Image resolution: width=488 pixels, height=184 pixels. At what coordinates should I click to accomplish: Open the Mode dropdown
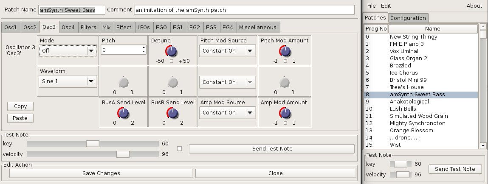(68, 51)
